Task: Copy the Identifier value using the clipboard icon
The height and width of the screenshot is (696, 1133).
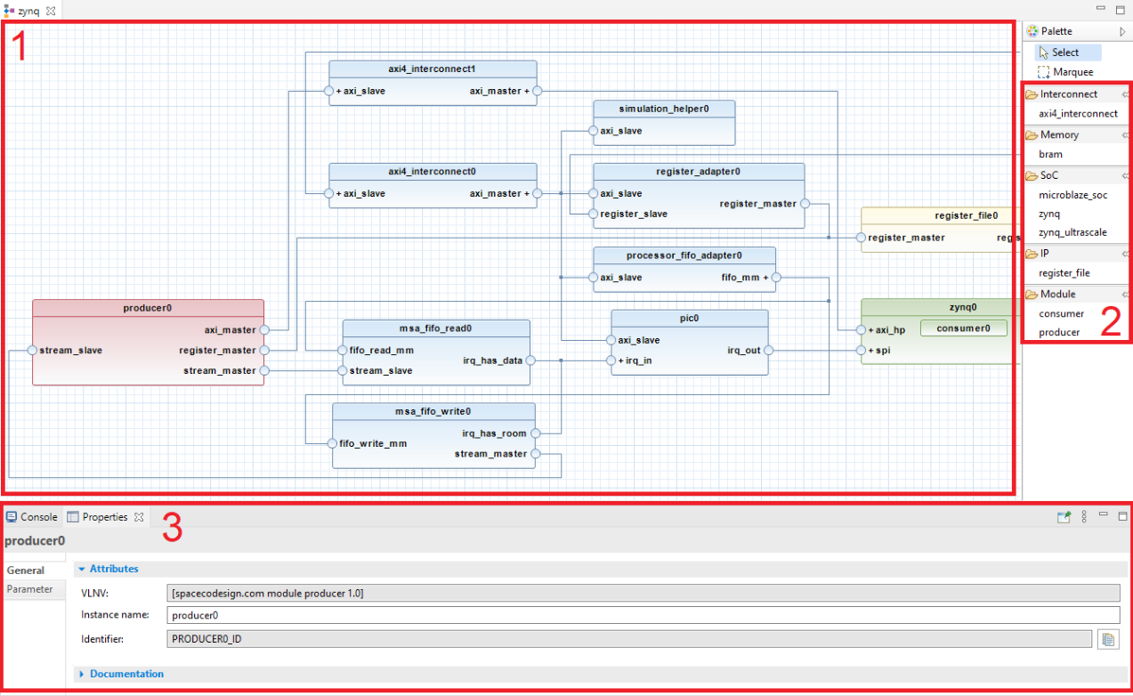Action: (x=1108, y=638)
